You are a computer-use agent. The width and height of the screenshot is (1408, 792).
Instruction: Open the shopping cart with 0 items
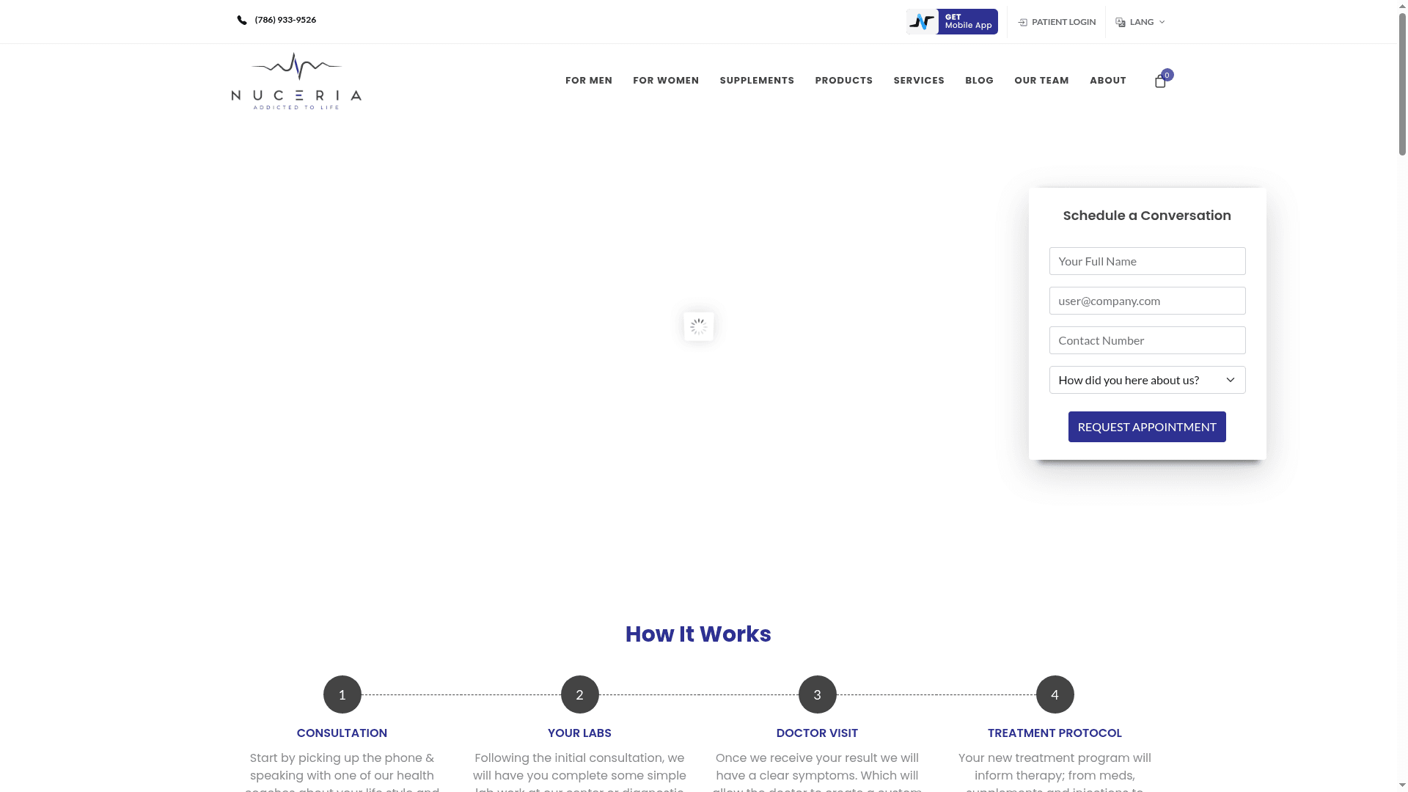point(1161,81)
